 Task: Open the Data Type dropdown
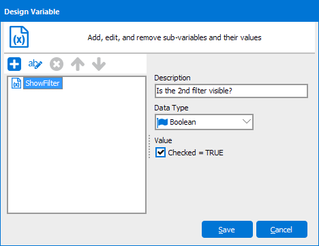click(x=204, y=122)
